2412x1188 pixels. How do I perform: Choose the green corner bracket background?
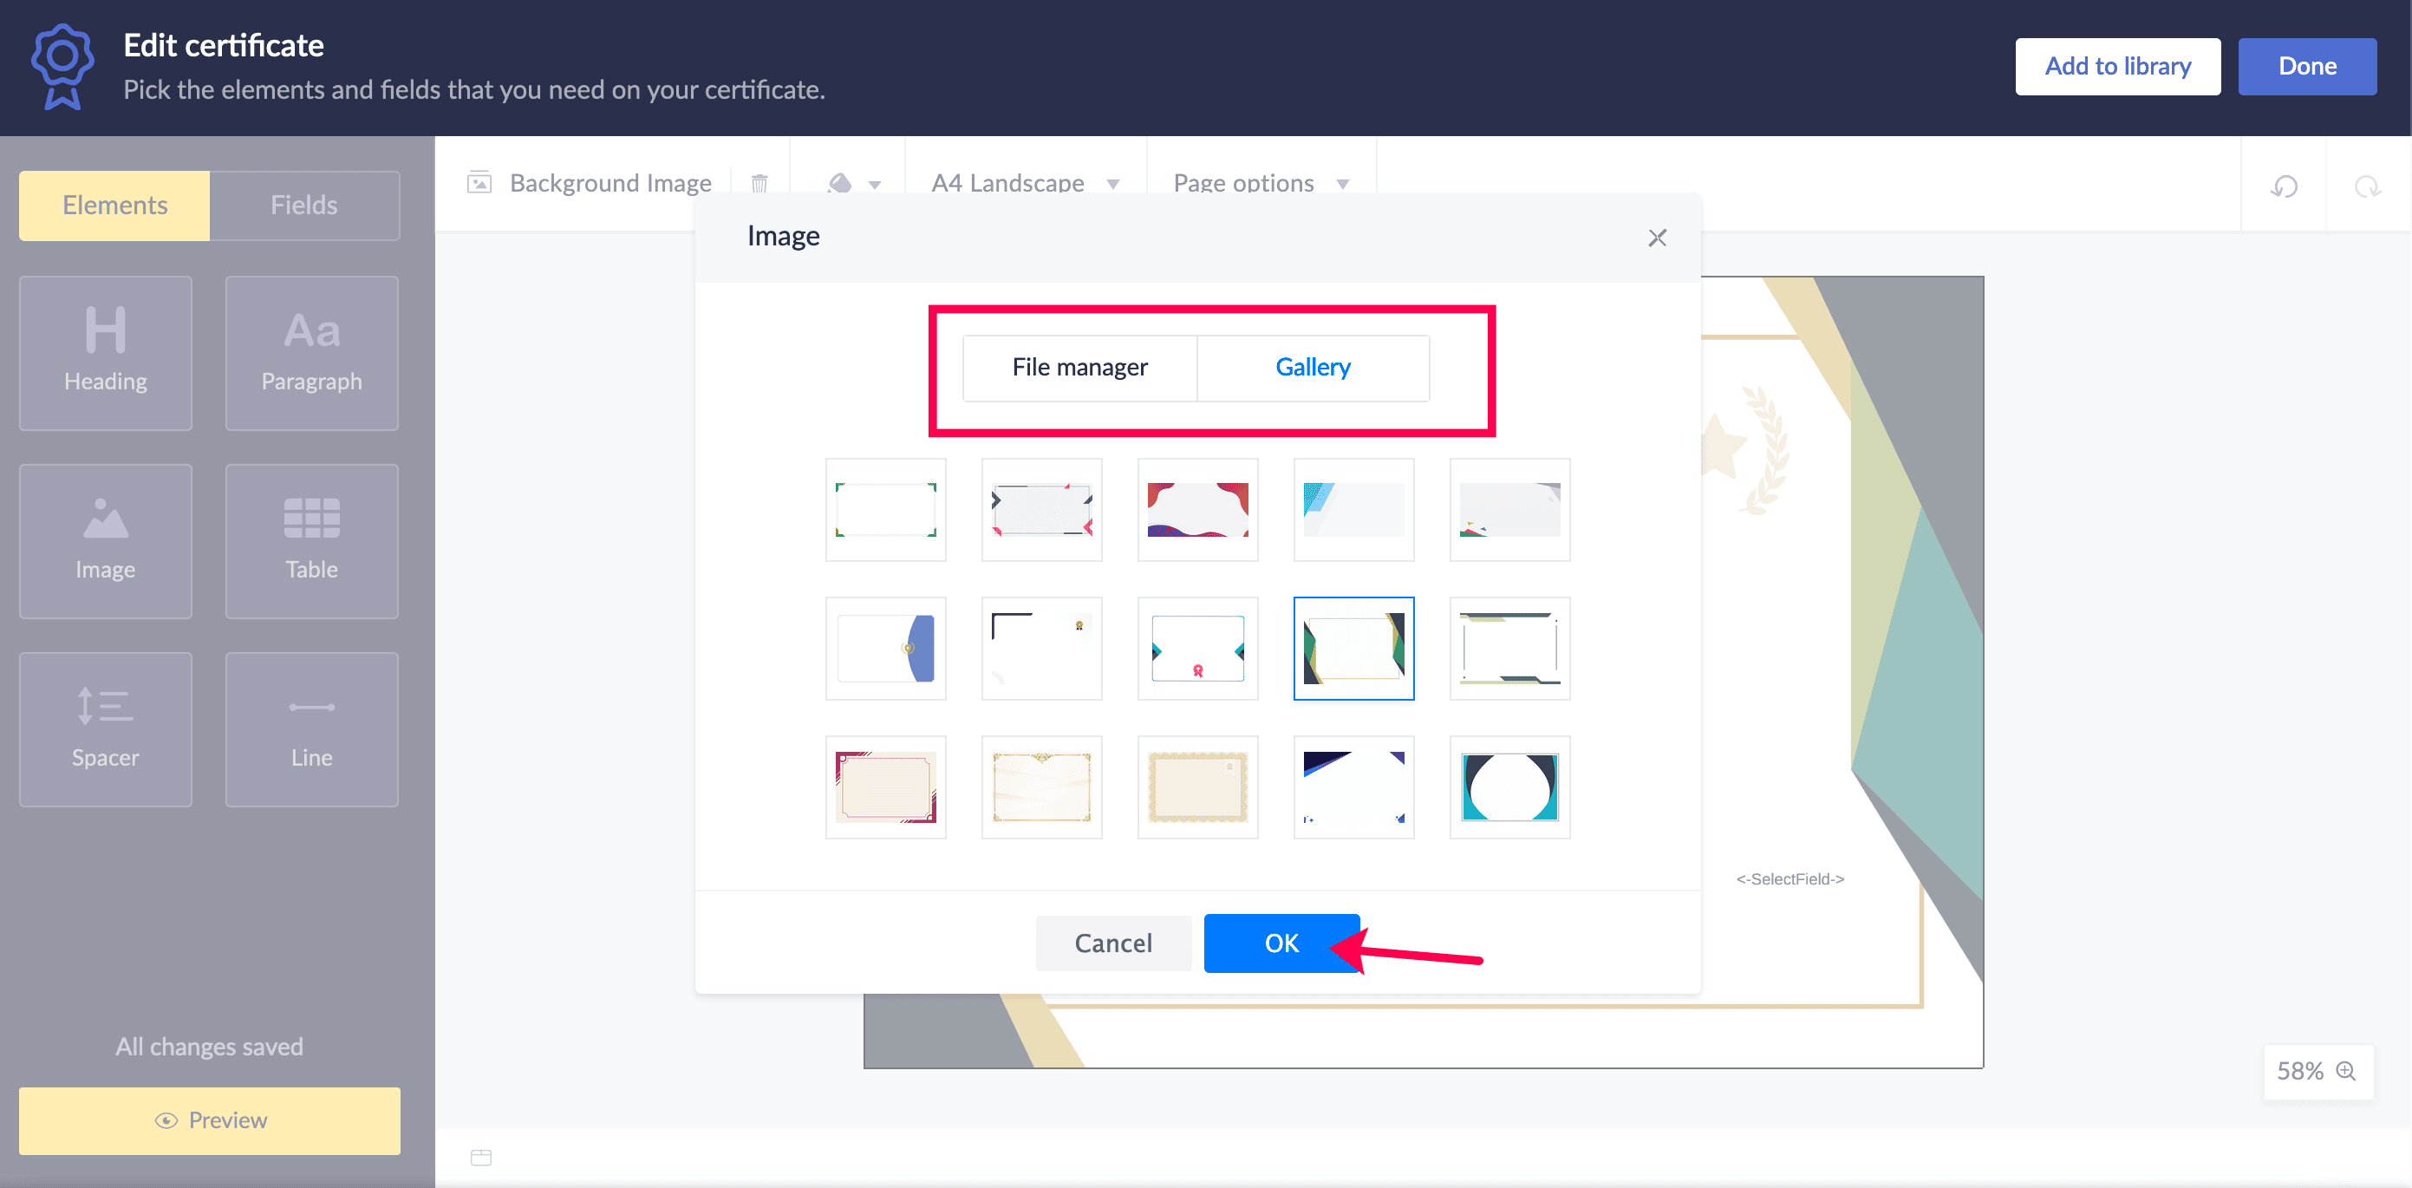(886, 510)
